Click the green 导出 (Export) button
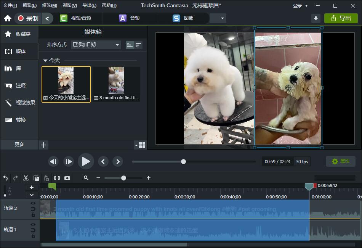This screenshot has height=248, width=362. [341, 18]
